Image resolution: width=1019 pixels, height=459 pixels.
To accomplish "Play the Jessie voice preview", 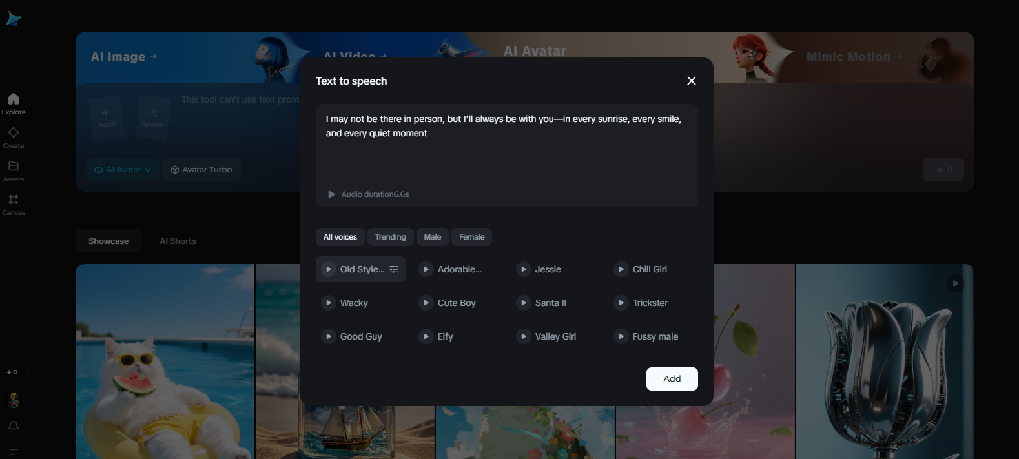I will (x=524, y=269).
